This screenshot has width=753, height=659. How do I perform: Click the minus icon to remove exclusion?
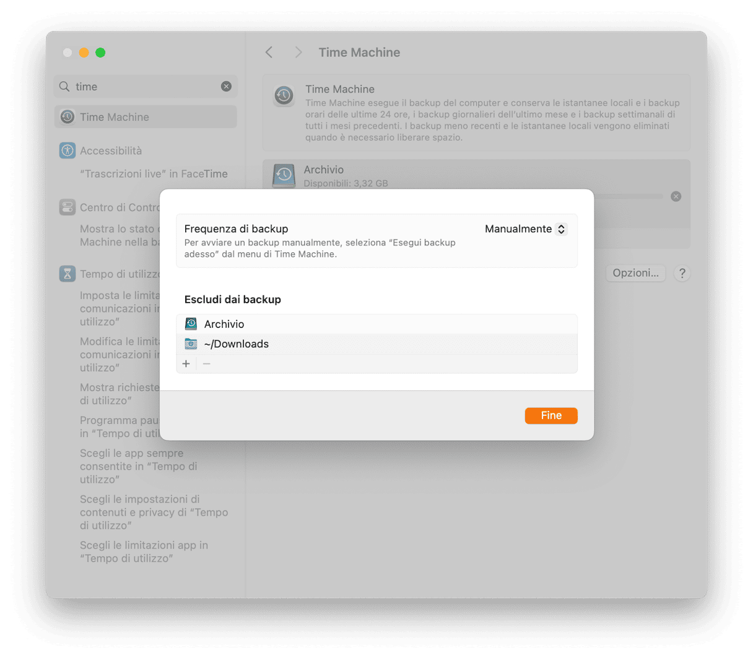(207, 364)
